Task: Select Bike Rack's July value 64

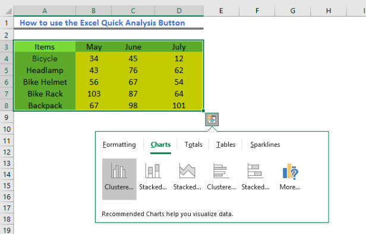Action: (179, 94)
